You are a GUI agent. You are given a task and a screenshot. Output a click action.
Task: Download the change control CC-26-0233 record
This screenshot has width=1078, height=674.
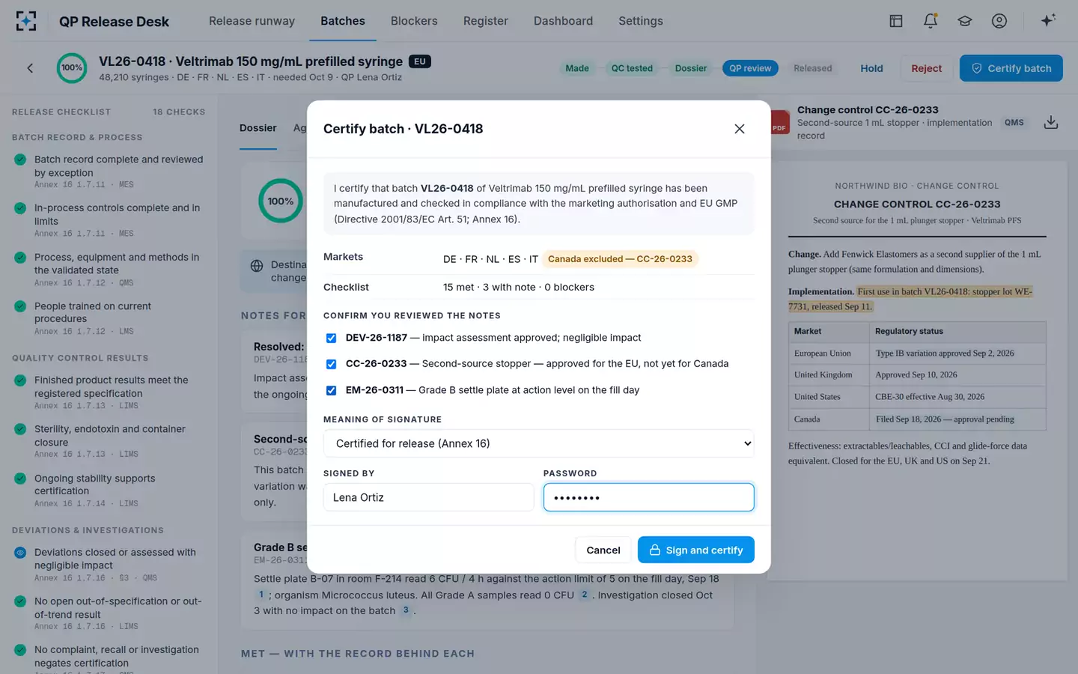click(1051, 122)
